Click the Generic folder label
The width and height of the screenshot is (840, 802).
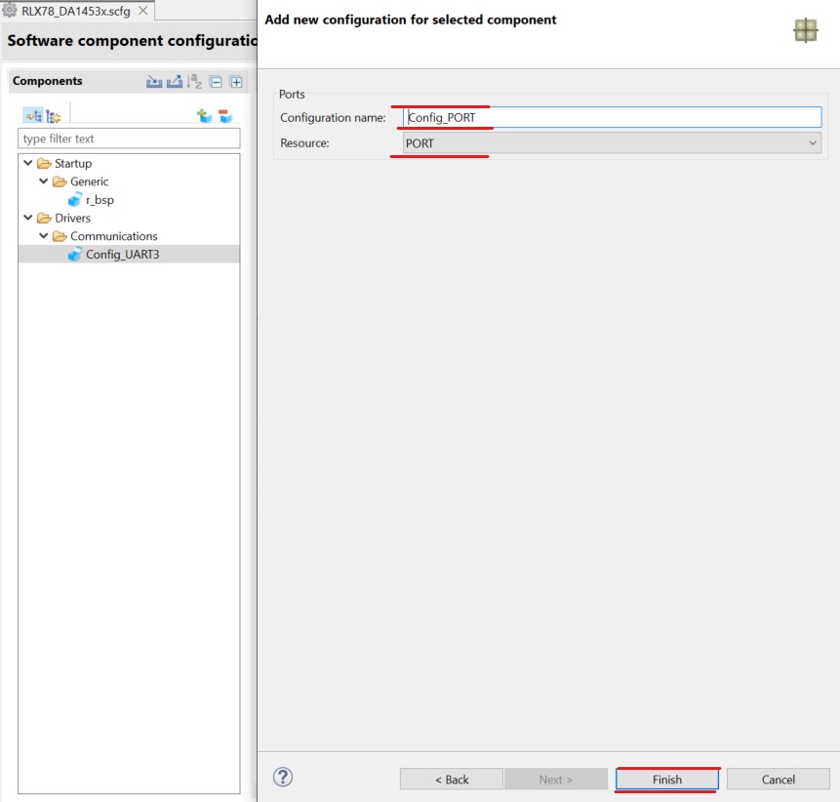[90, 181]
